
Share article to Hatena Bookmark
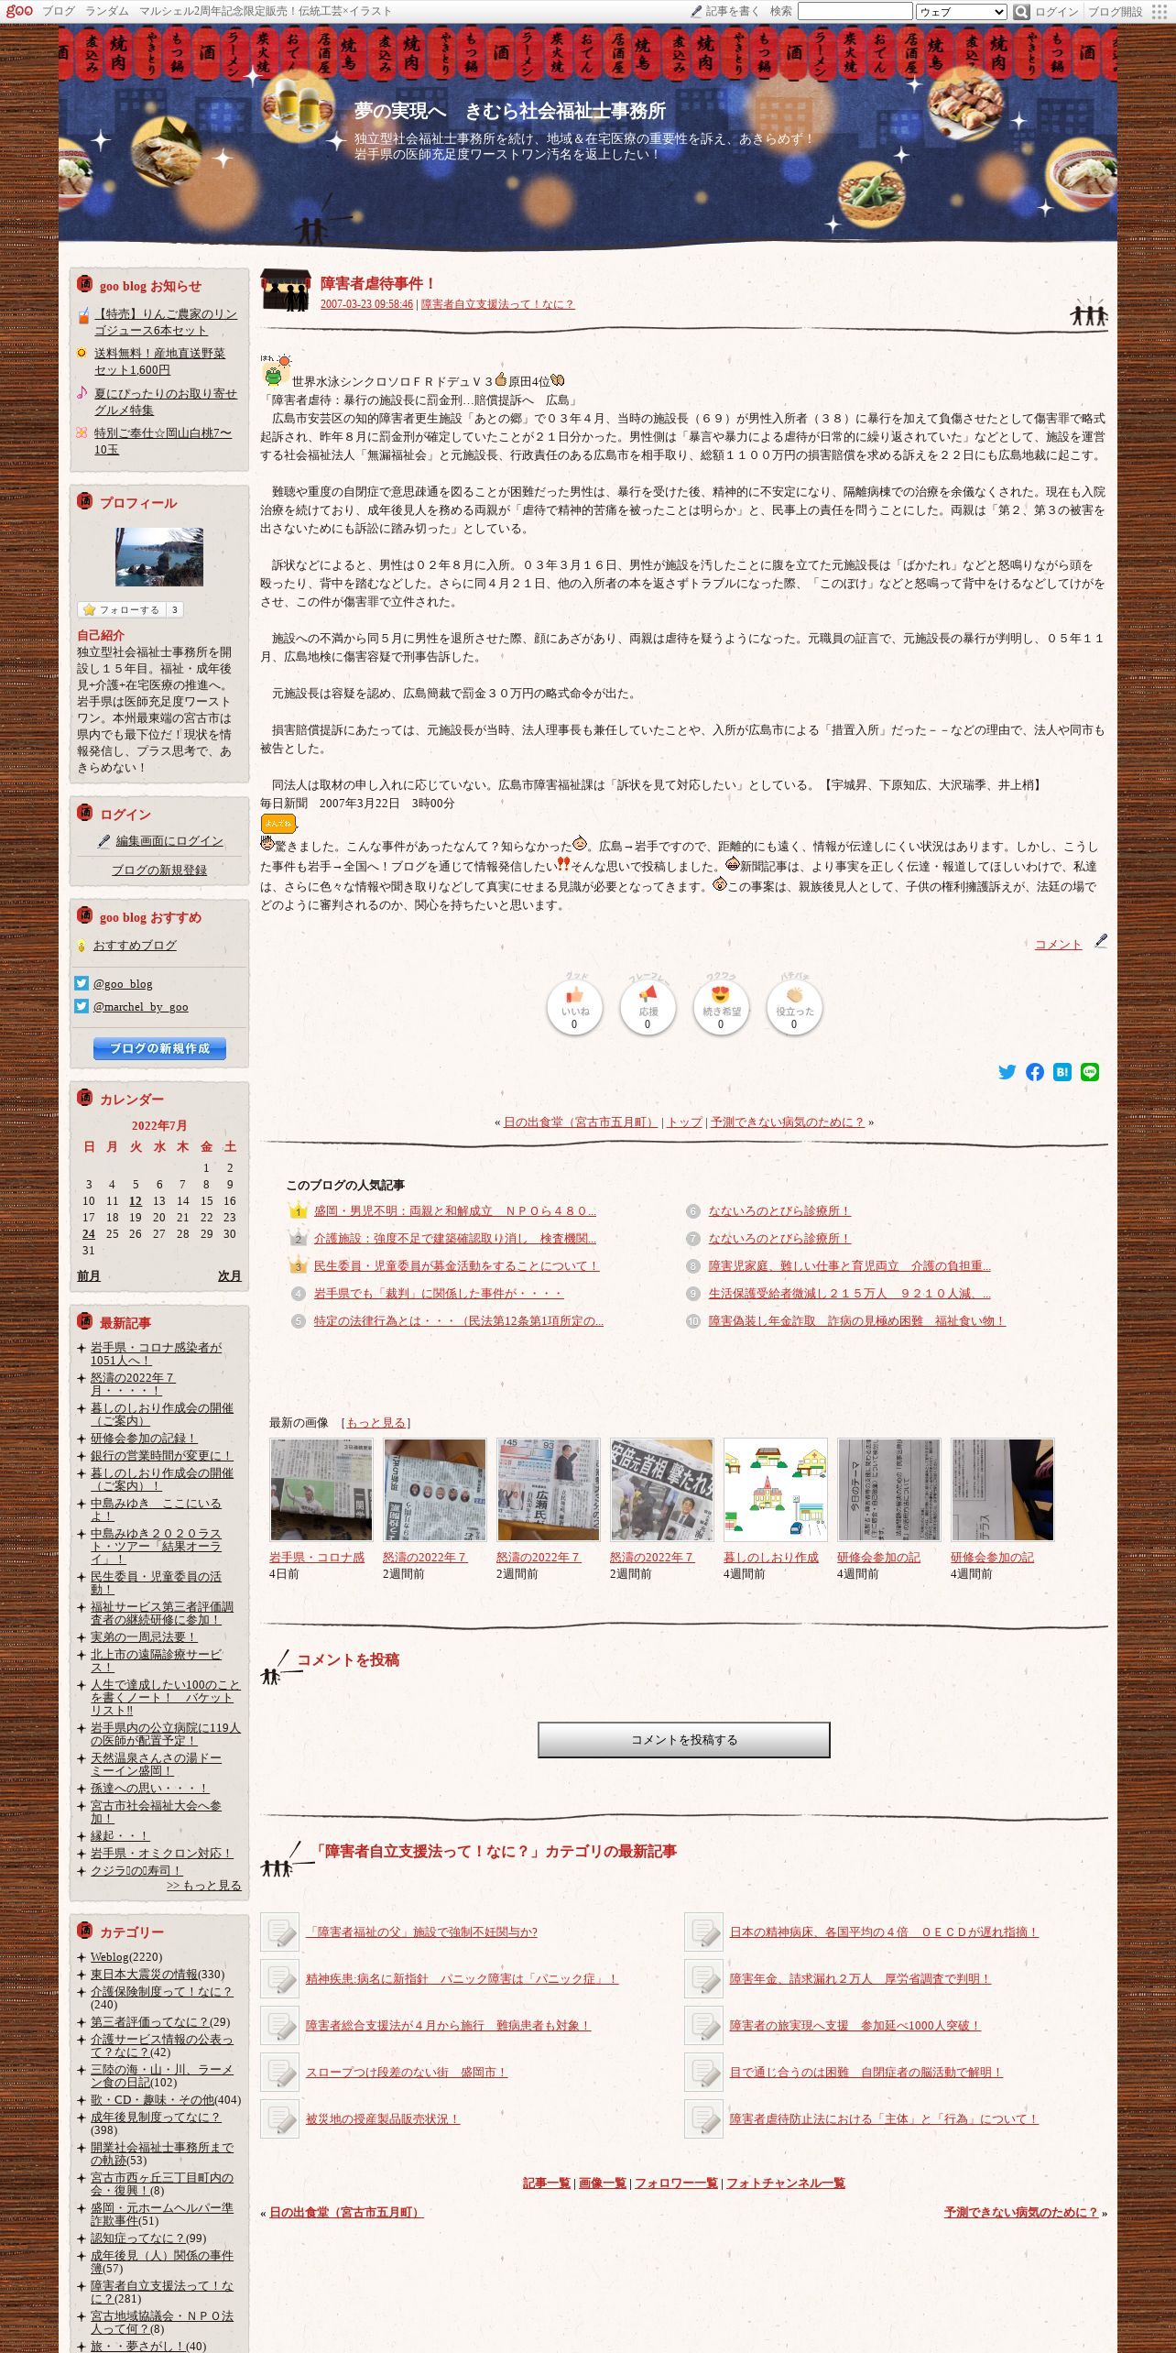1062,1072
